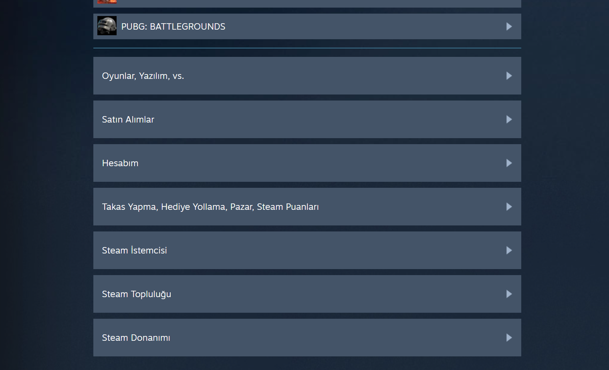Viewport: 609px width, 370px height.
Task: Expand the arrow on the "Takas Yapma" row
Action: pos(509,207)
